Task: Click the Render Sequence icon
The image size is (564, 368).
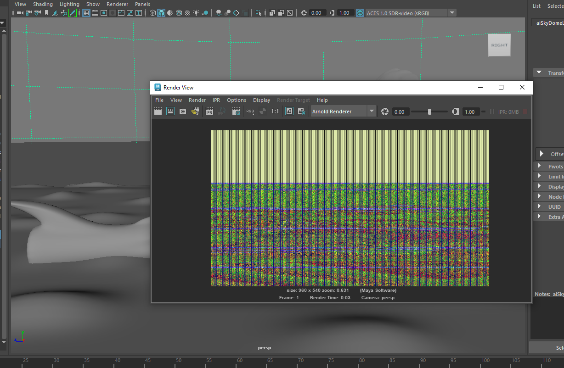Action: [195, 112]
